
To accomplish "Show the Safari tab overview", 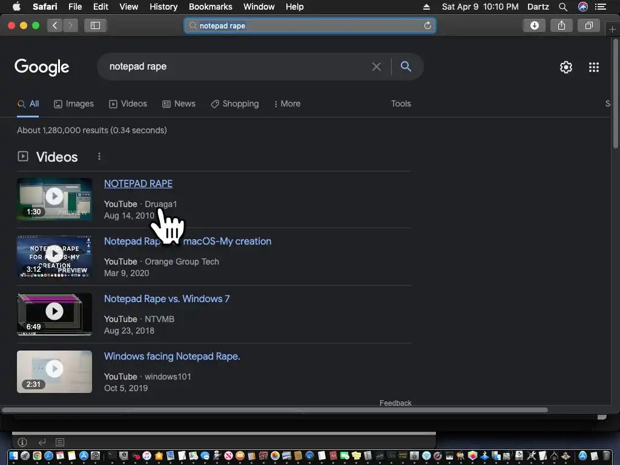I will pyautogui.click(x=589, y=25).
